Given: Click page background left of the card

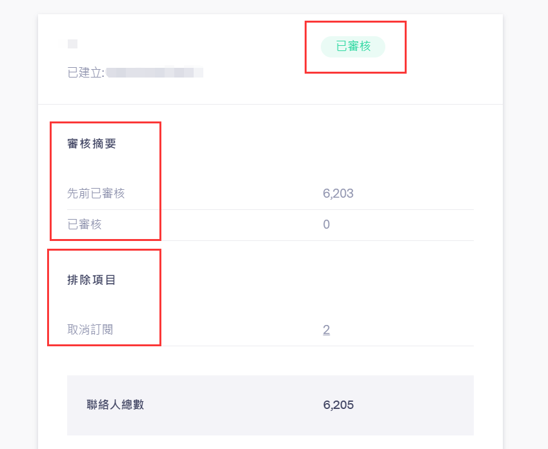Looking at the screenshot, I should click(18, 226).
